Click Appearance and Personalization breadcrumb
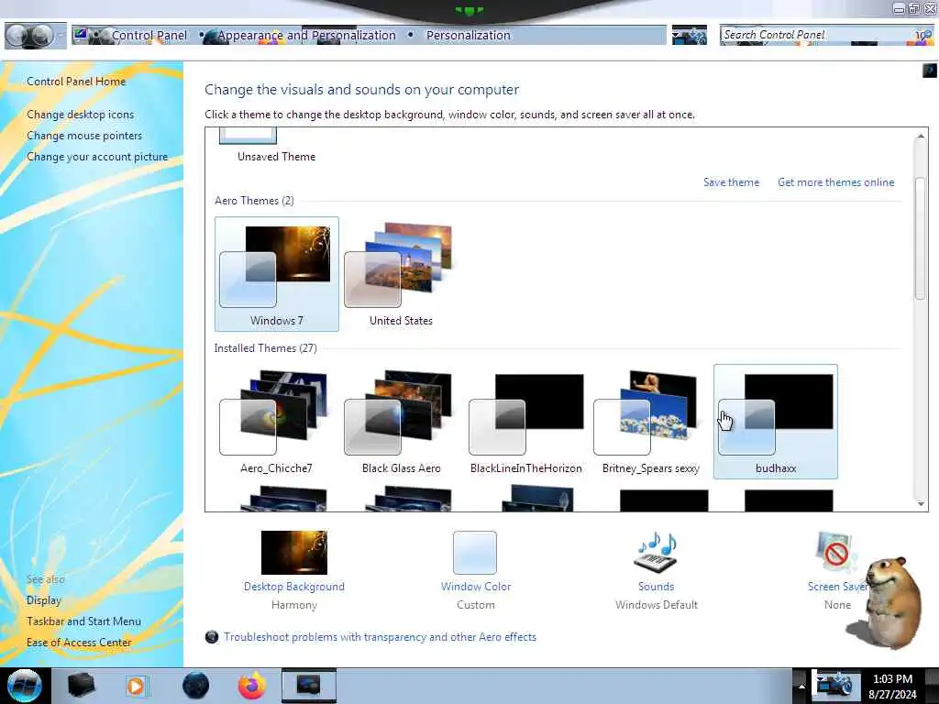The image size is (939, 704). [x=306, y=36]
